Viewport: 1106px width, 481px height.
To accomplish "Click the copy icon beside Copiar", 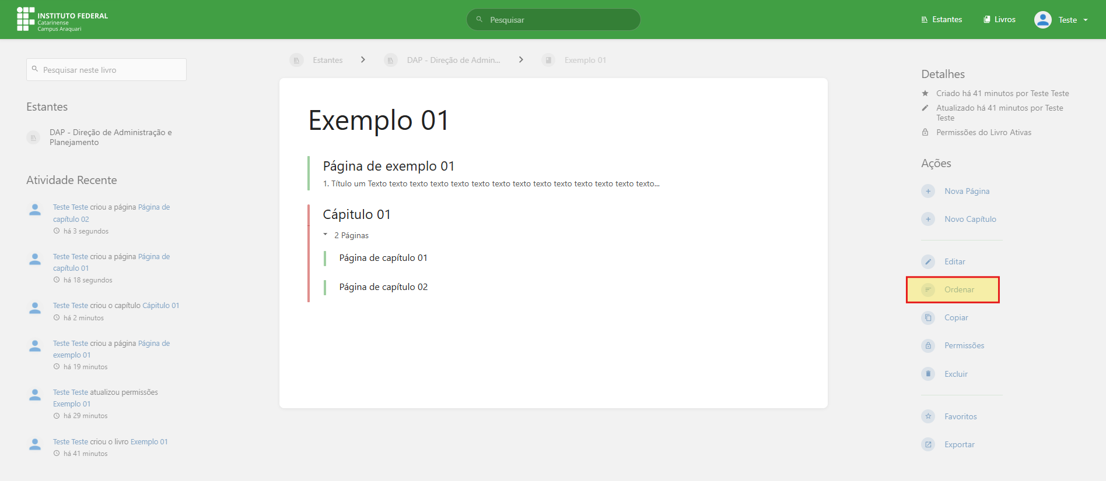I will click(928, 317).
